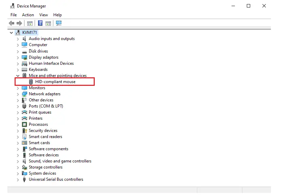
Task: Expand the Display adaptors category
Action: [x=18, y=57]
